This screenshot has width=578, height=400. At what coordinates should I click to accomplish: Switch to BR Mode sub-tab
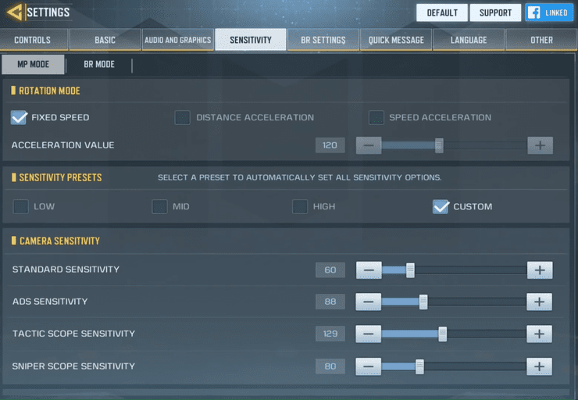click(x=99, y=65)
